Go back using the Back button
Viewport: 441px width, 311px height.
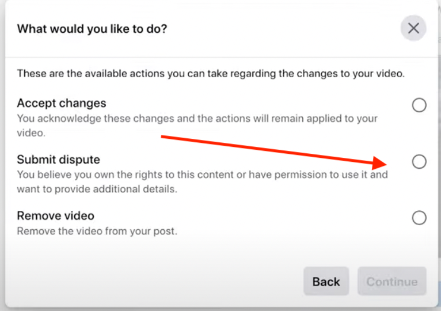coord(326,281)
